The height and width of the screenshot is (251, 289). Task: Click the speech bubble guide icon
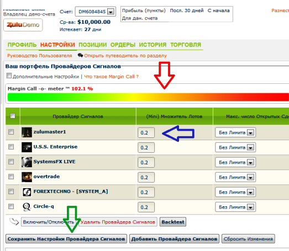tap(80, 55)
